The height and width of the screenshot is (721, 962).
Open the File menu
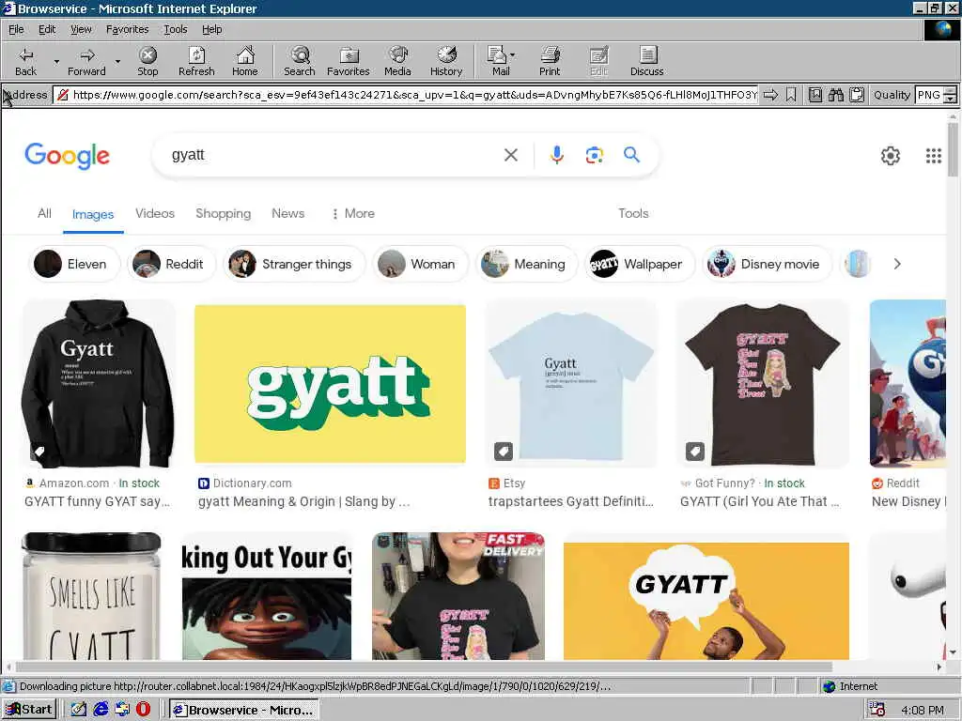click(16, 29)
